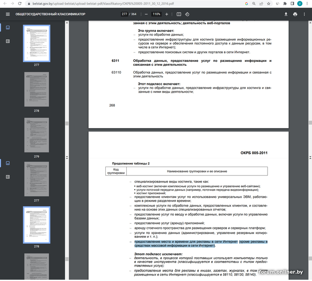Go back to the previous browser page
This screenshot has width=312, height=281.
point(5,4)
